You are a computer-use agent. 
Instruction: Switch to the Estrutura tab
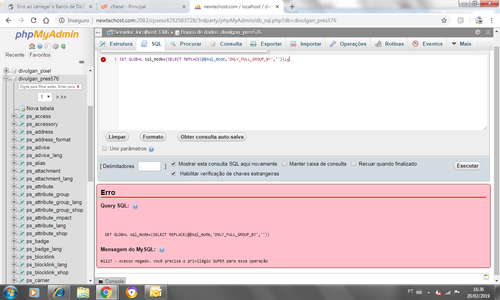[116, 44]
